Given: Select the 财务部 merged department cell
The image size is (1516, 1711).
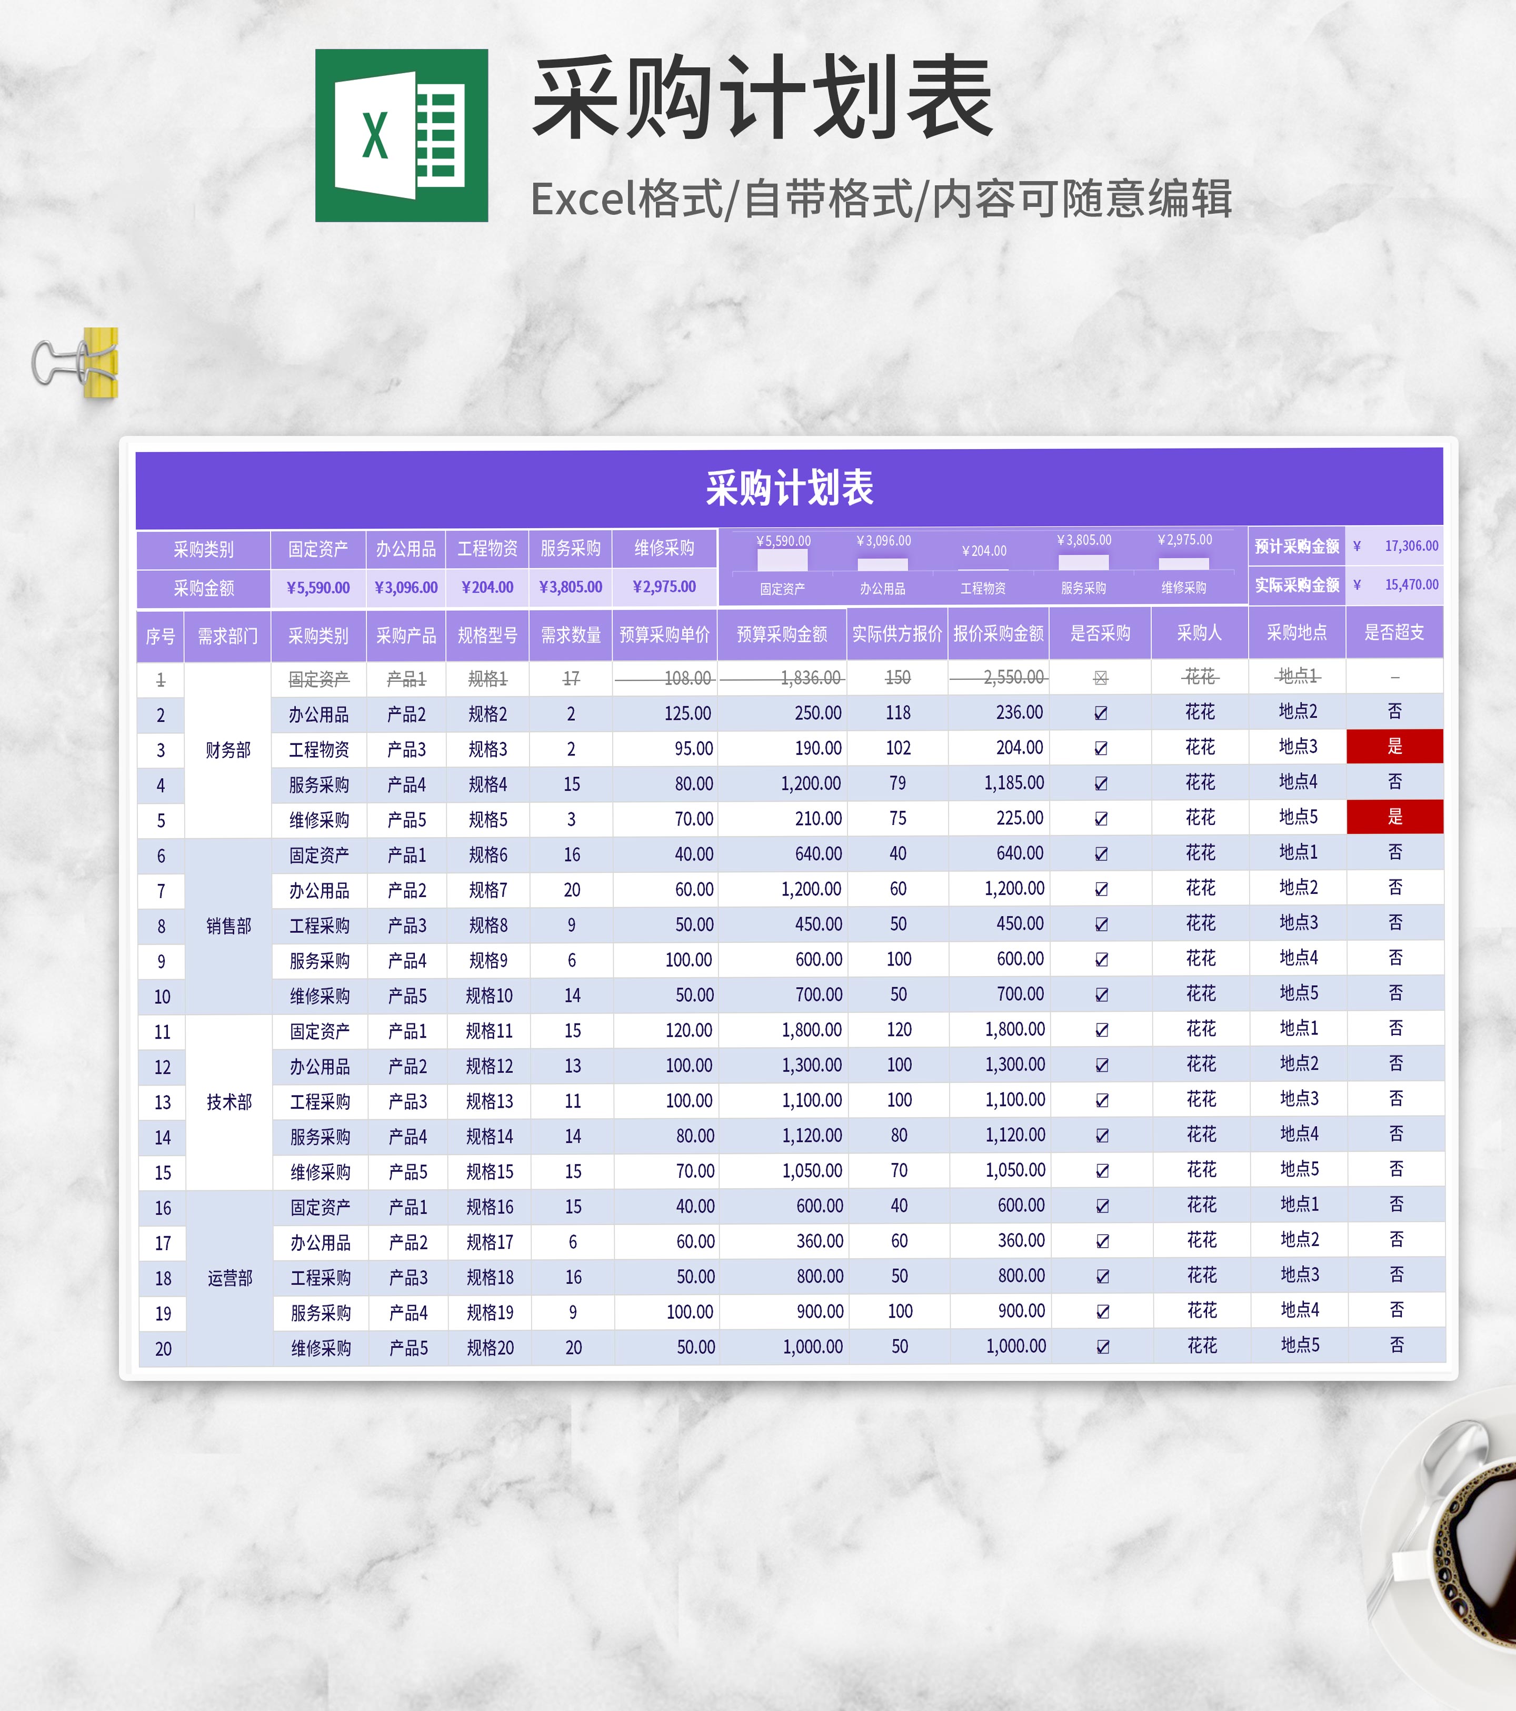Looking at the screenshot, I should pos(228,750).
